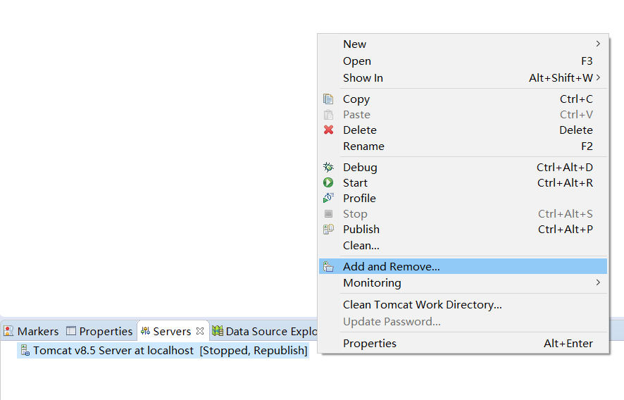Viewport: 624px width, 400px height.
Task: Expand the Monitoring submenu arrow
Action: click(x=598, y=283)
